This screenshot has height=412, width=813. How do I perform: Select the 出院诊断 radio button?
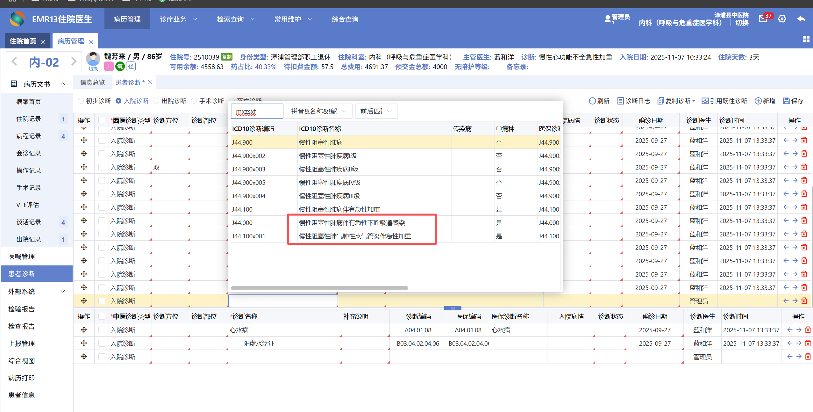[x=156, y=101]
